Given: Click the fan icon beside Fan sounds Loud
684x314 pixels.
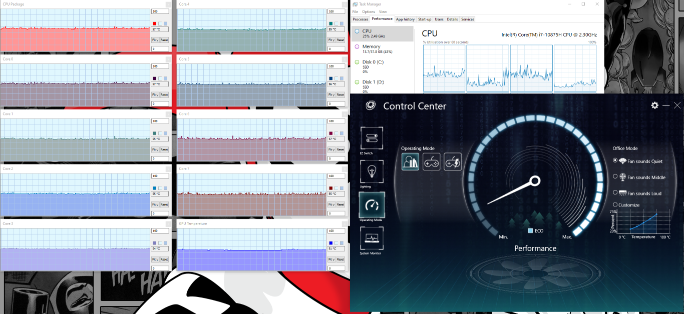Looking at the screenshot, I should (622, 192).
